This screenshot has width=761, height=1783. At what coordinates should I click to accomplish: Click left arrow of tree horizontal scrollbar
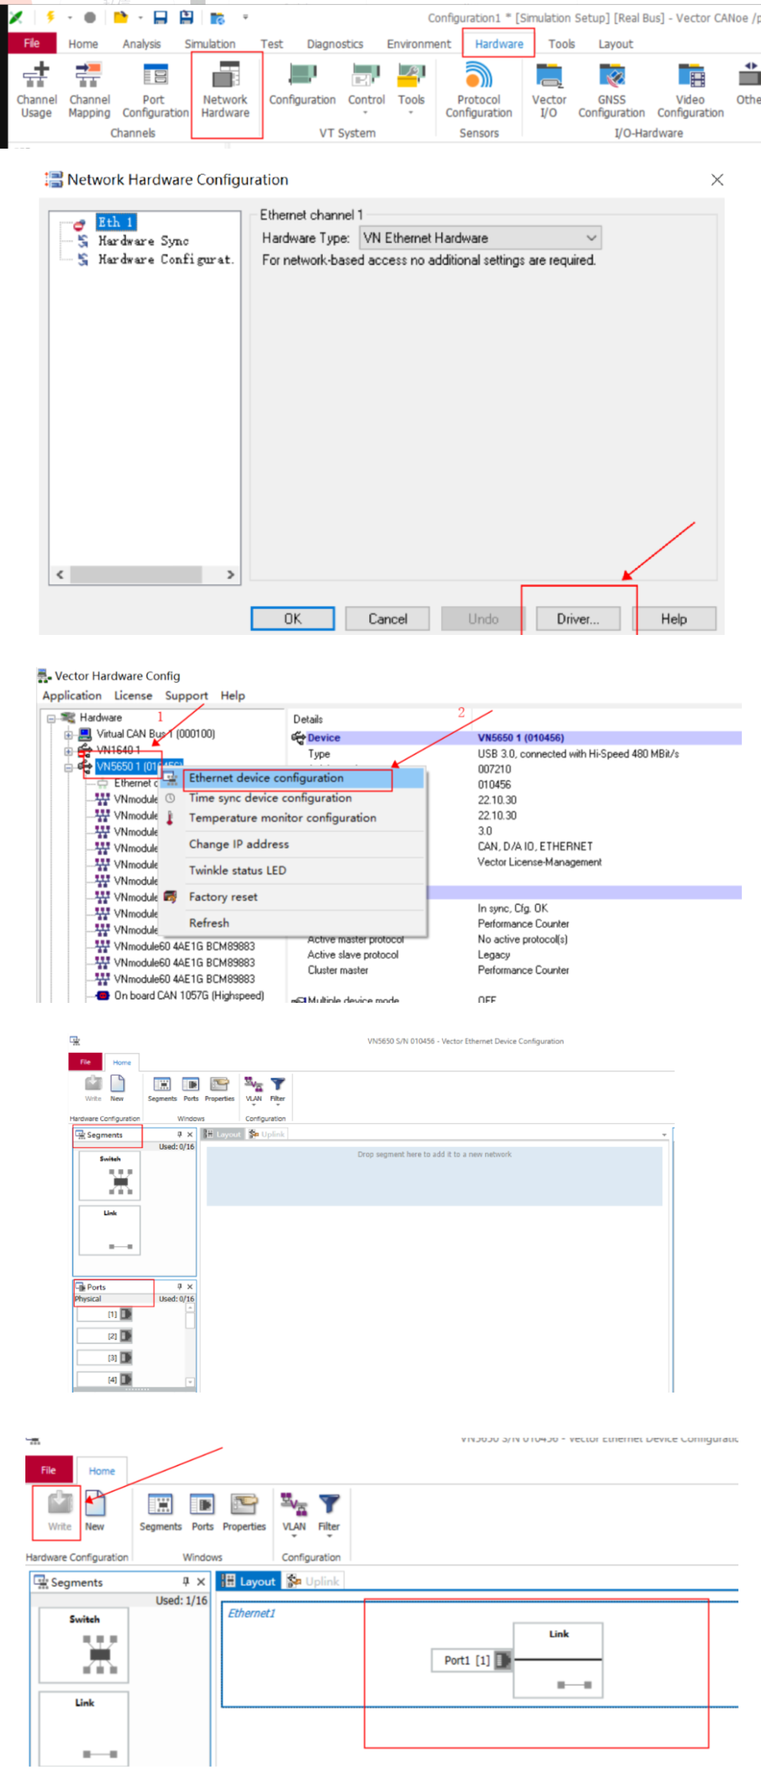coord(60,574)
